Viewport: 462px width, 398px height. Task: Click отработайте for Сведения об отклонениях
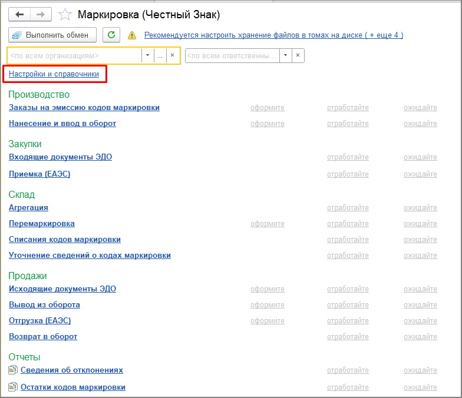click(x=348, y=370)
